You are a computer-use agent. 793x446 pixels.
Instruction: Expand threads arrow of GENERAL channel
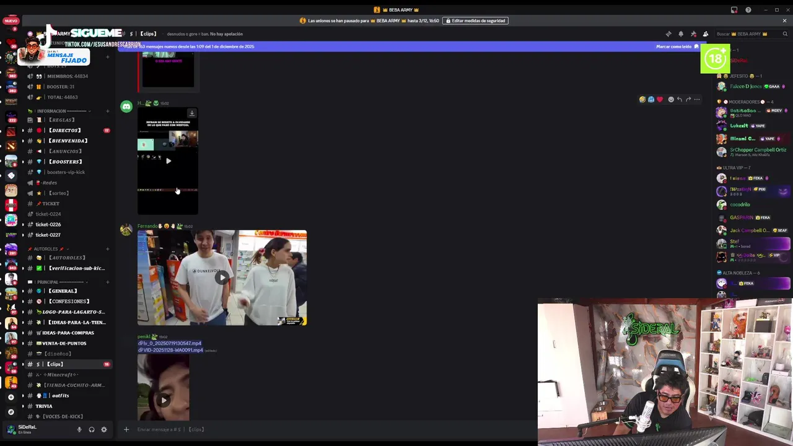pos(23,291)
